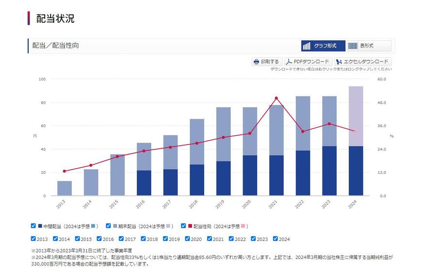Click the 配当状況 page title

55,18
